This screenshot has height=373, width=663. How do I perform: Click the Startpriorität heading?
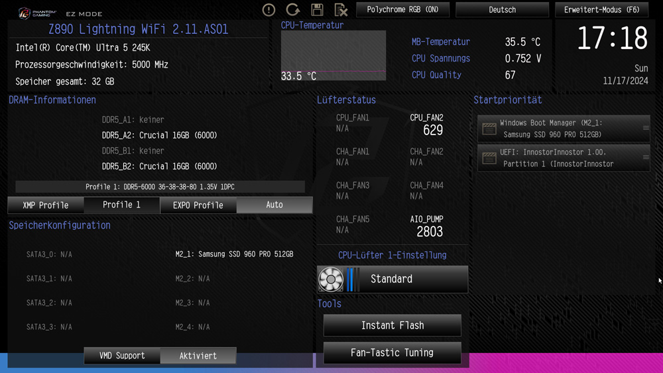(507, 100)
